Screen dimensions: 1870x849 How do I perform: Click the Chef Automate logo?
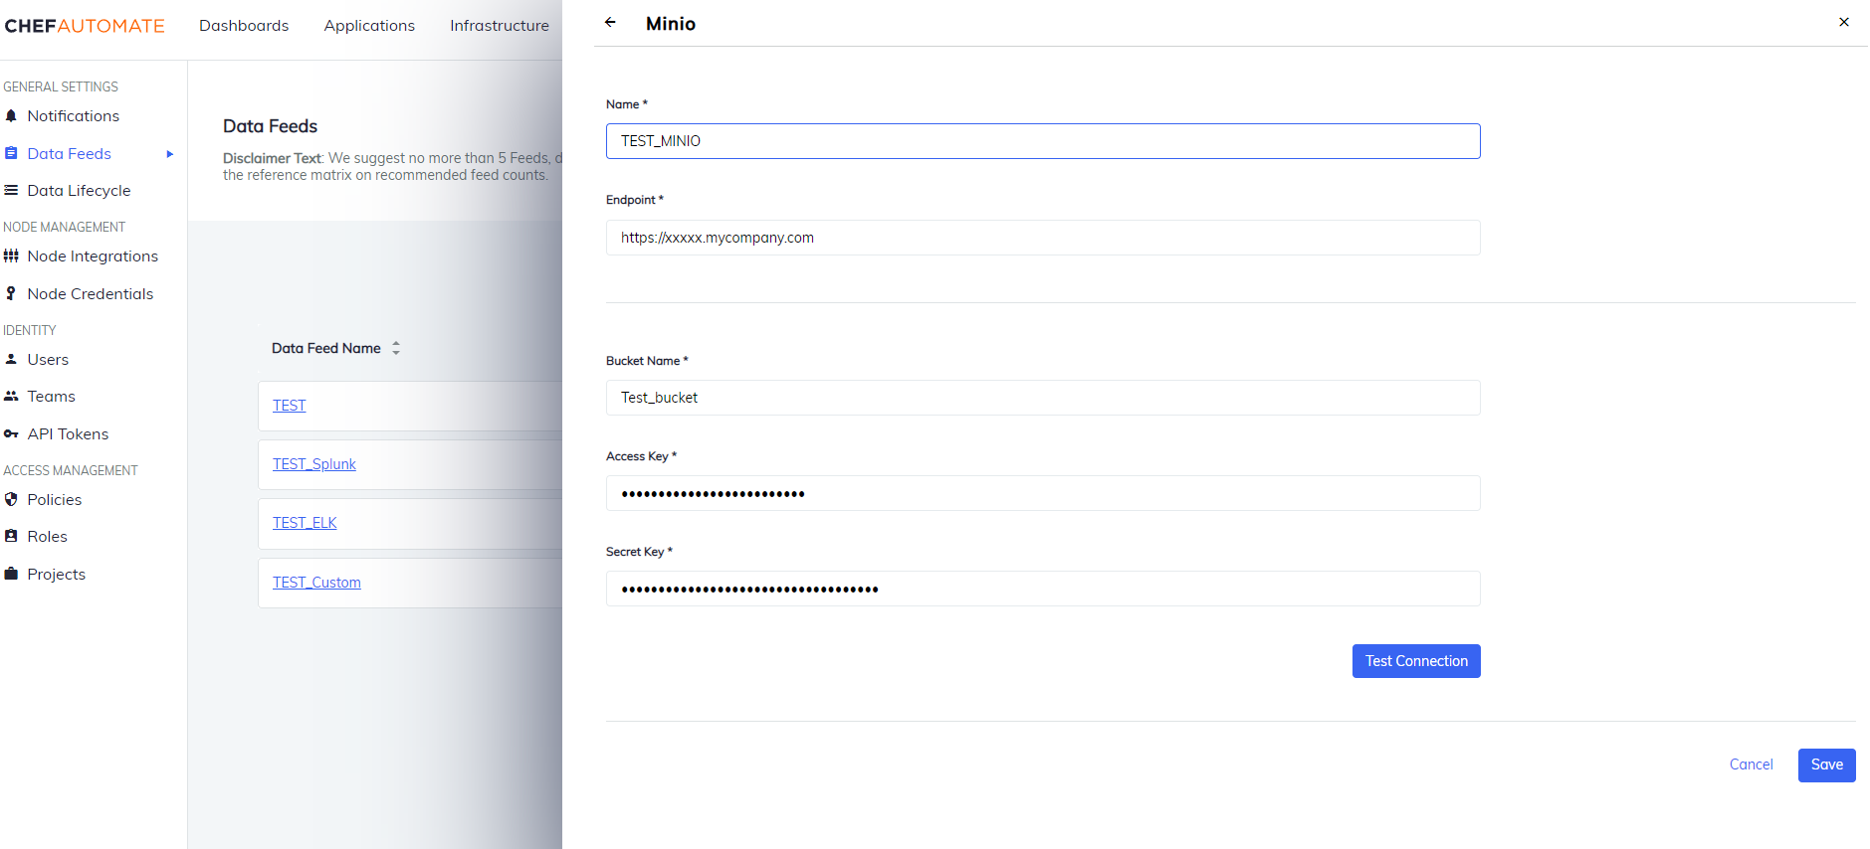[x=85, y=26]
